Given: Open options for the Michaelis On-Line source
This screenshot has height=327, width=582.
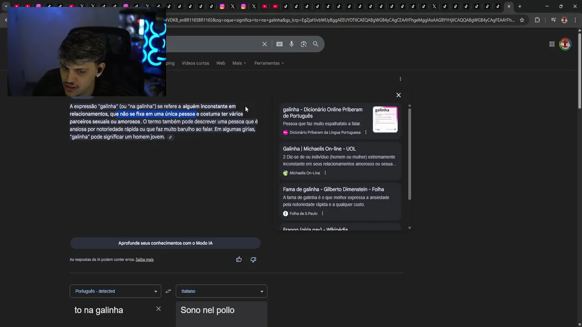Looking at the screenshot, I should point(325,173).
